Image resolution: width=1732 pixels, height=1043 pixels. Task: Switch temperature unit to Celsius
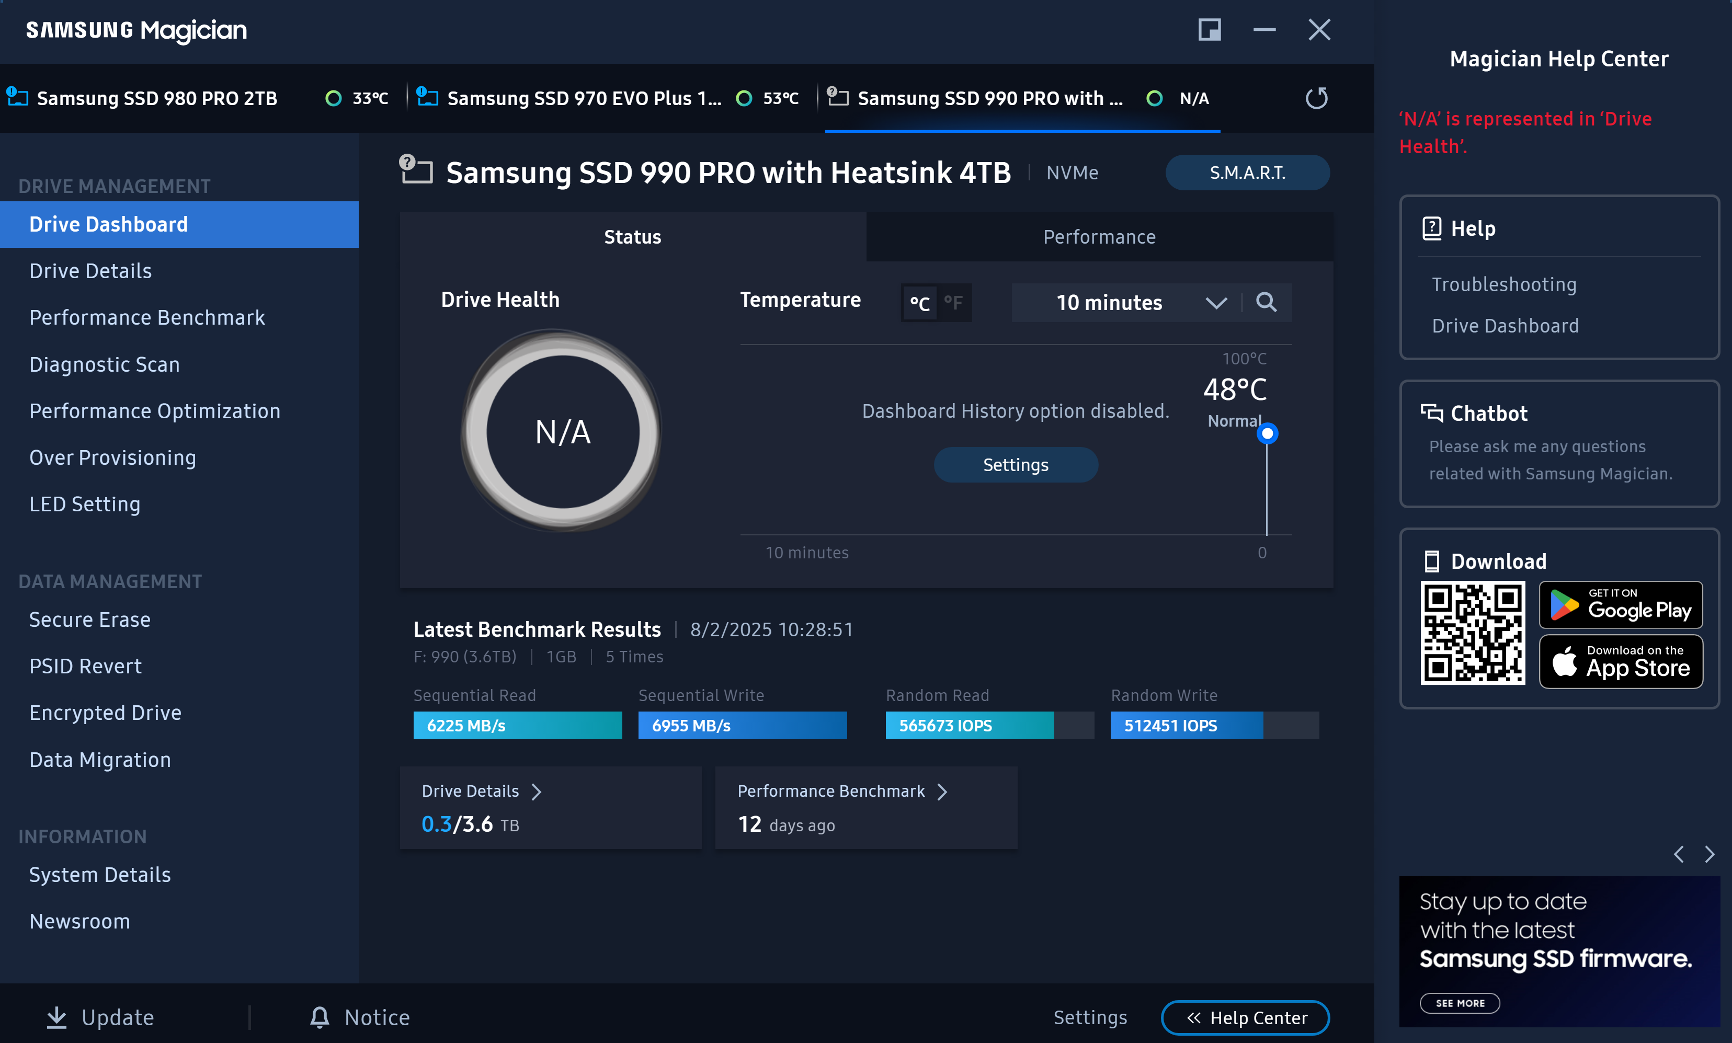tap(919, 303)
